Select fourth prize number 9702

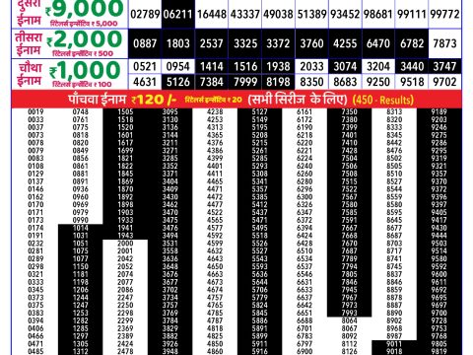click(445, 82)
